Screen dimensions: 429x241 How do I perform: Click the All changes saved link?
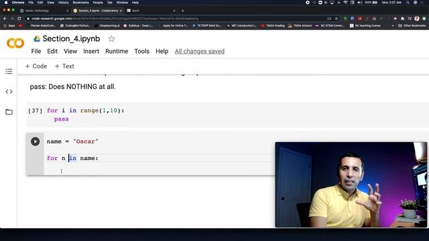point(200,52)
